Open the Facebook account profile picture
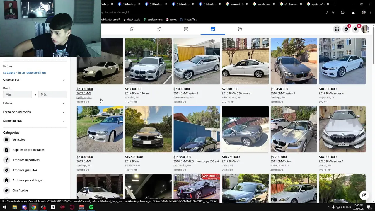Viewport: 375px width, 211px height. pyautogui.click(x=365, y=29)
